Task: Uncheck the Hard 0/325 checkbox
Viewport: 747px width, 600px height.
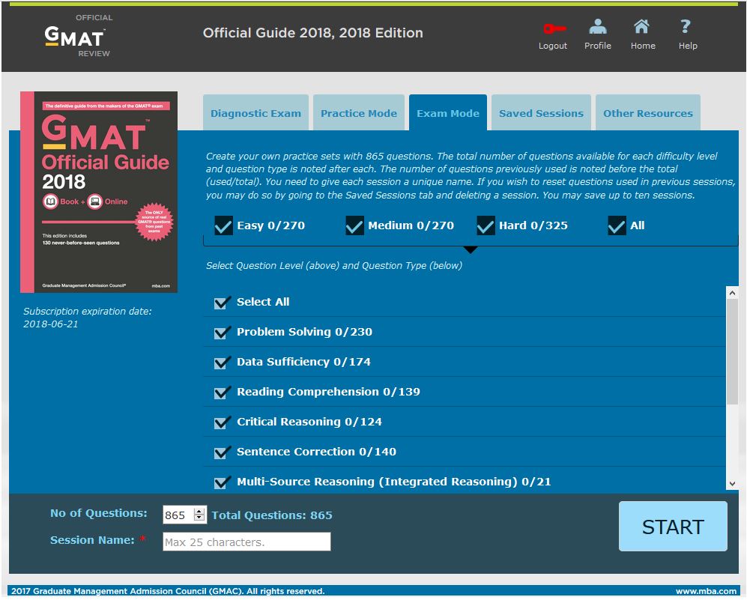Action: pyautogui.click(x=486, y=225)
